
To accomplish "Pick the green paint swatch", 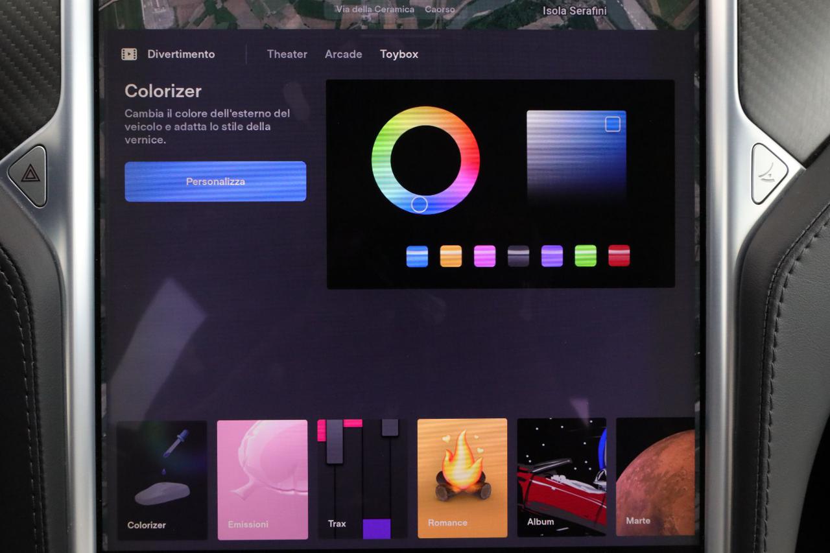I will [586, 256].
